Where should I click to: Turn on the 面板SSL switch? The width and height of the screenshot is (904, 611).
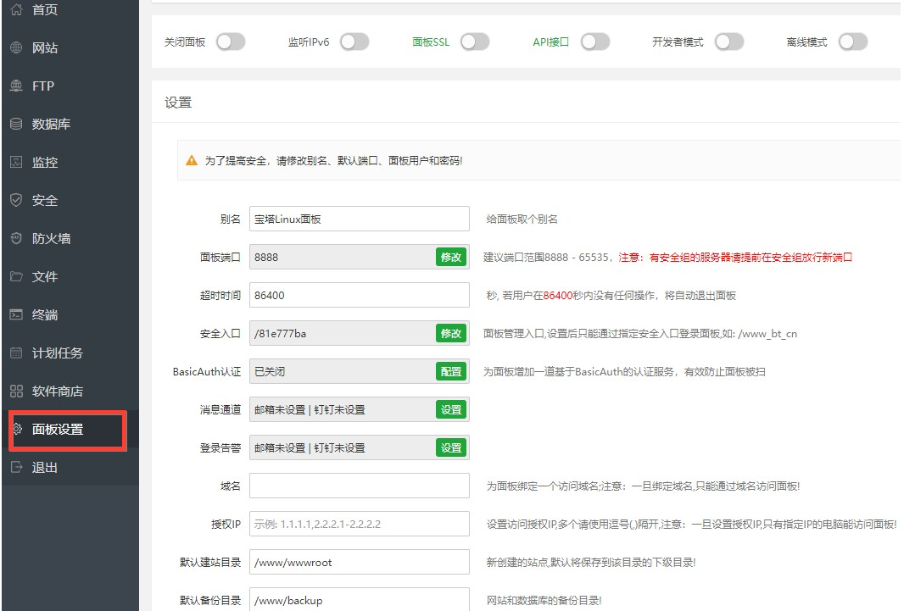[x=475, y=42]
